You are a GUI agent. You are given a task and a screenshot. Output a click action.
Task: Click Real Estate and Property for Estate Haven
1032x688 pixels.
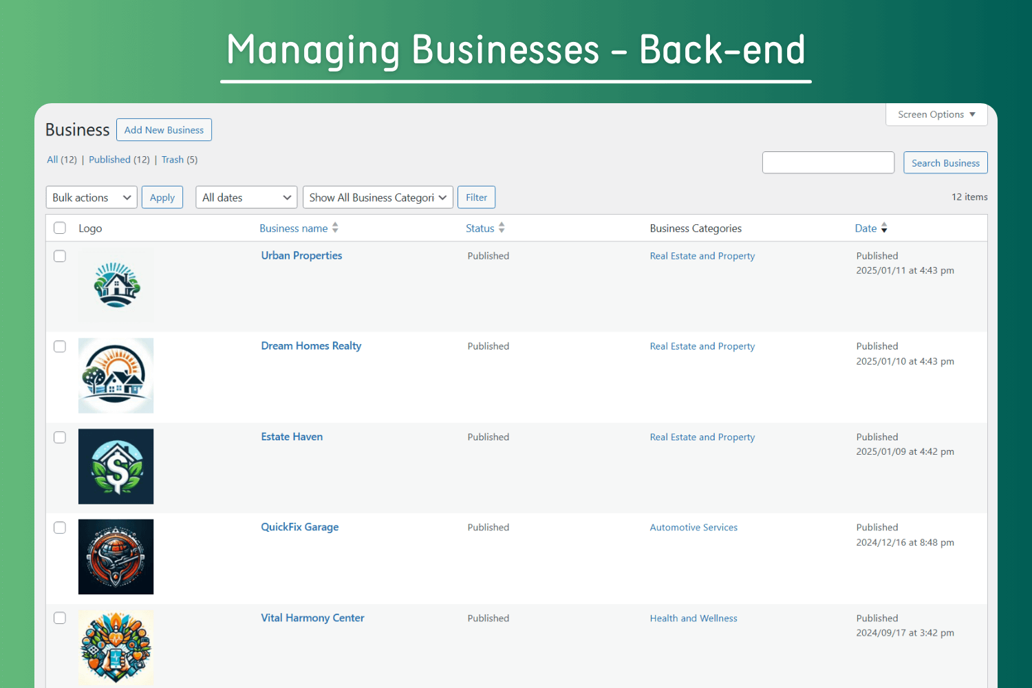coord(702,437)
